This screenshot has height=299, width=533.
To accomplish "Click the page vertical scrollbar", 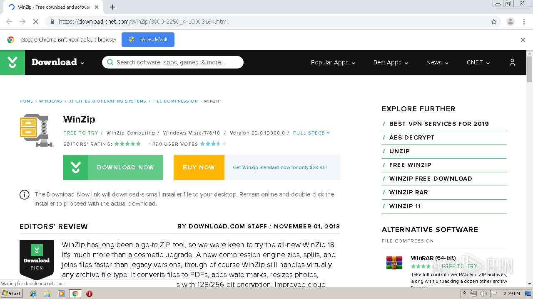I will (530, 69).
